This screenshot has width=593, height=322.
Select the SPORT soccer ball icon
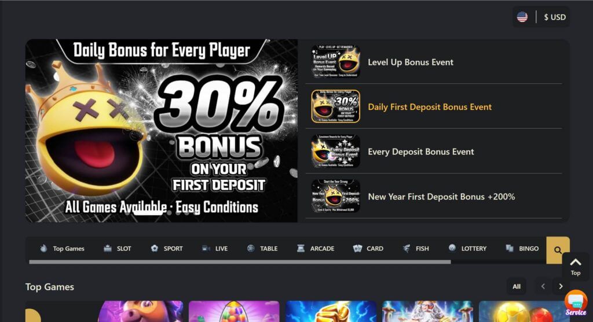coord(154,249)
